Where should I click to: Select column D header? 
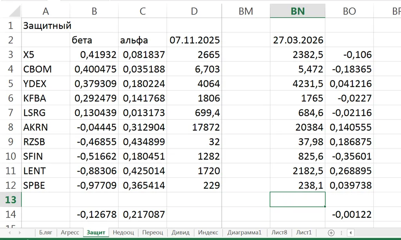tap(194, 11)
